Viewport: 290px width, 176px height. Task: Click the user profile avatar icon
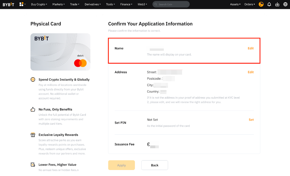(x=261, y=4)
